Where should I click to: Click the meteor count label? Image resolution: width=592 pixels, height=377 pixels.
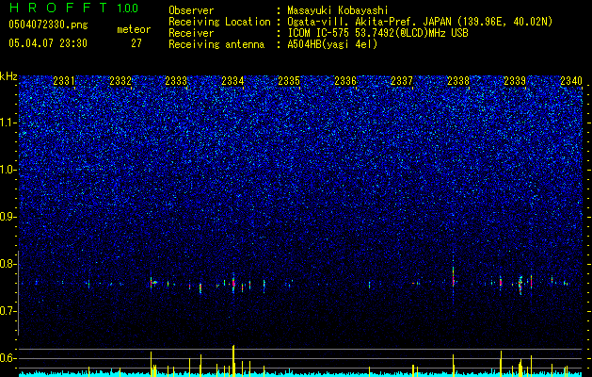tap(134, 29)
